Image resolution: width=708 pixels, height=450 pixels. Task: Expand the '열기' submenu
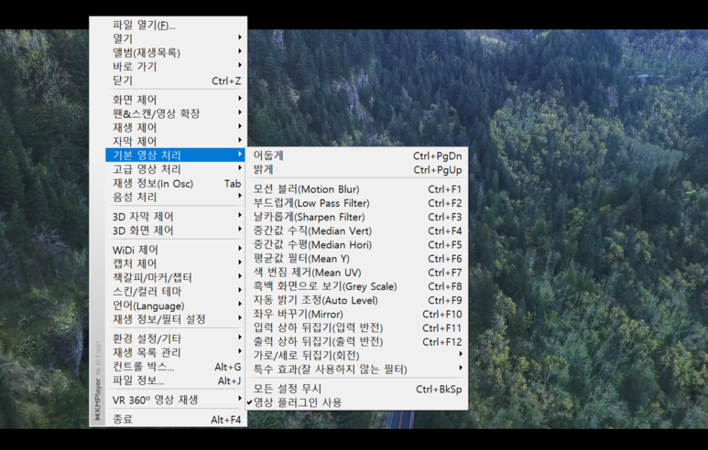[175, 38]
